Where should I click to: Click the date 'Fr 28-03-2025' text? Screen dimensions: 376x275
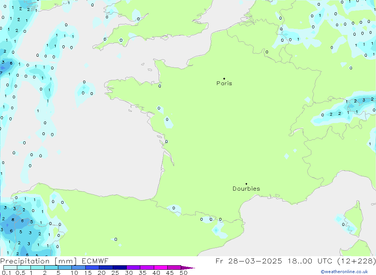click(249, 261)
